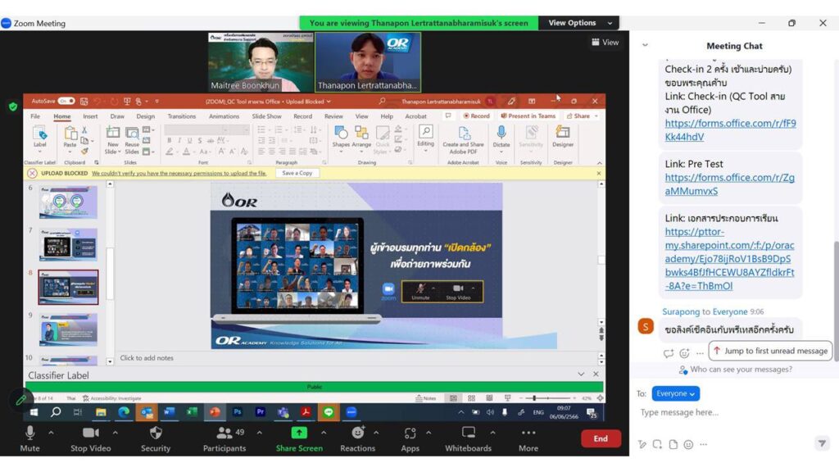Click Reuse Slides in the ribbon
The image size is (839, 472).
(x=132, y=140)
